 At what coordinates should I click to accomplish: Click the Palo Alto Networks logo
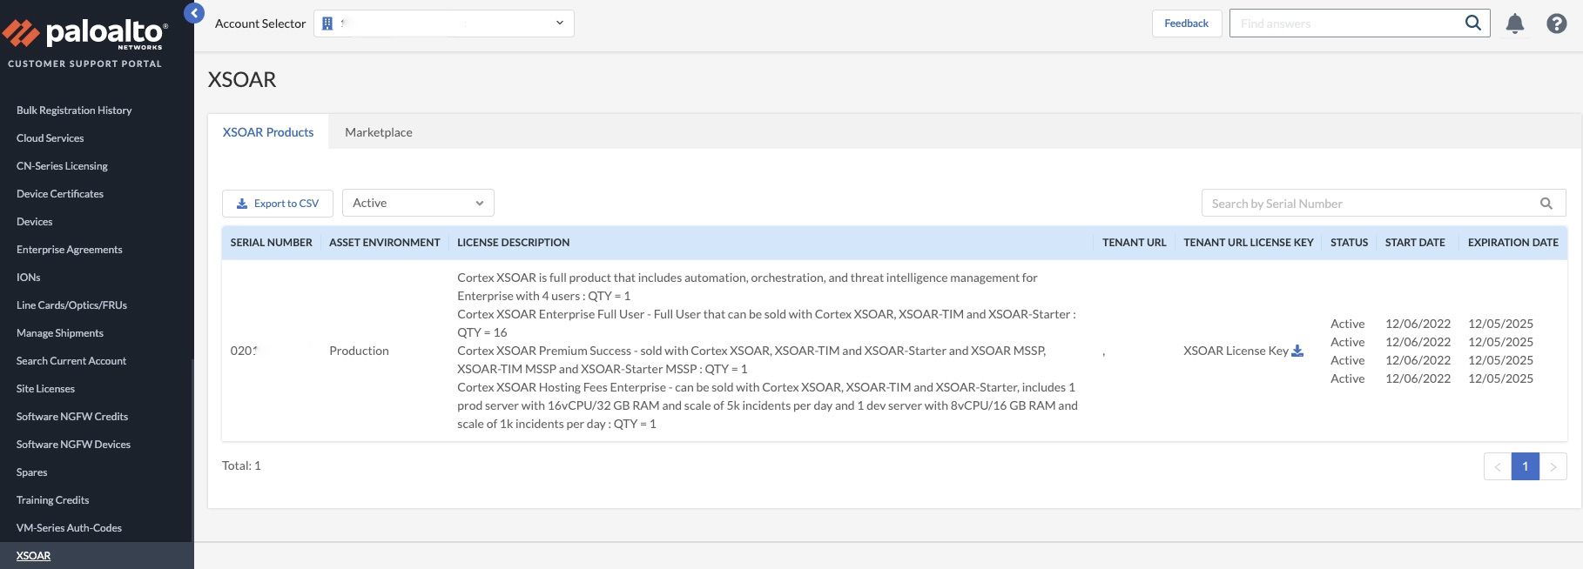pos(85,35)
